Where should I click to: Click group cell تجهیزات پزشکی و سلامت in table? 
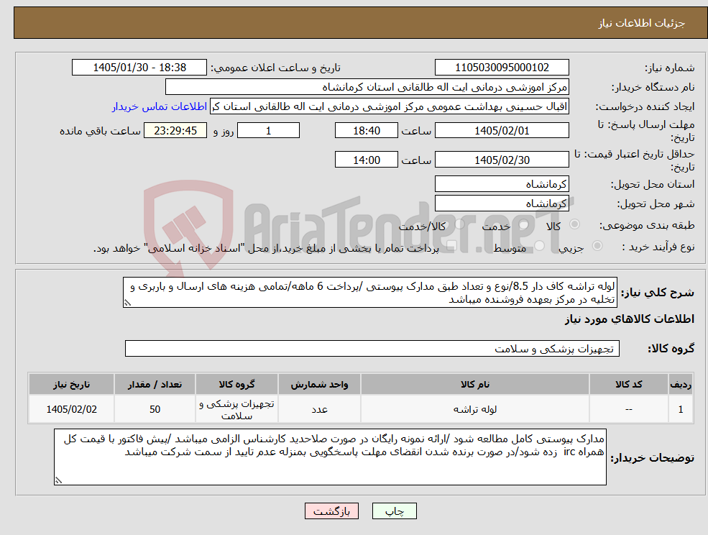pos(236,409)
